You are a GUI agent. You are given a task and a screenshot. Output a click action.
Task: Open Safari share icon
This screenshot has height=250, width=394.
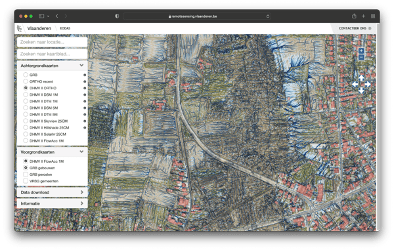click(354, 16)
